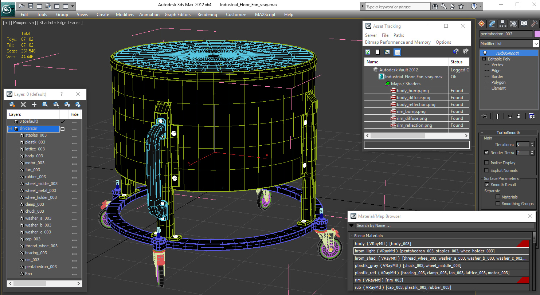
Task: Click the binoculars search icon in title bar
Action: point(435,6)
